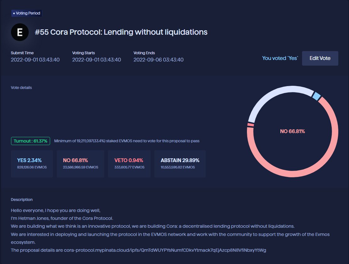Select the YES 2.34% vote card
Screen dimensions: 349x264
point(32,164)
